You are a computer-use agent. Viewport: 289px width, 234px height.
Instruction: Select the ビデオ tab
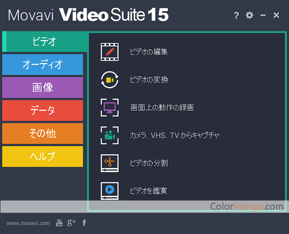45,42
